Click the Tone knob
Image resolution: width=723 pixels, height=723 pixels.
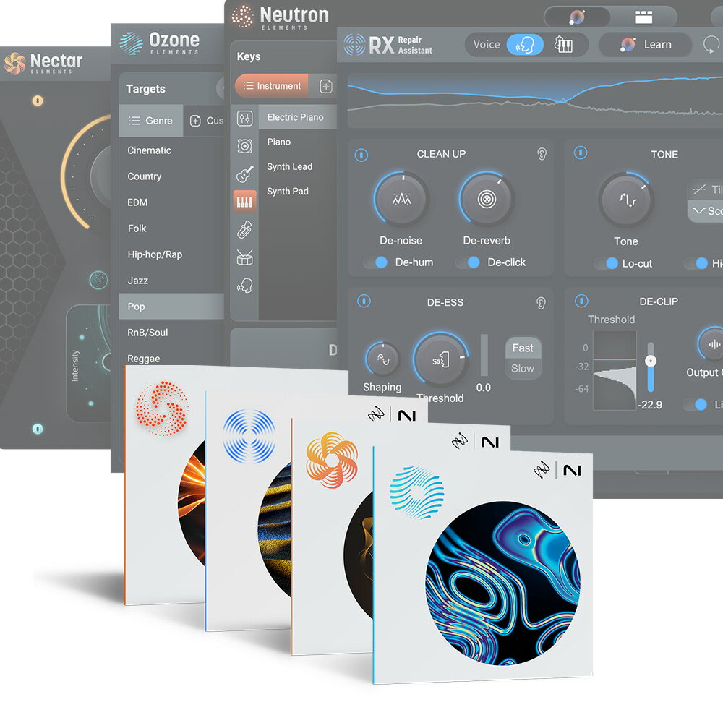[x=625, y=200]
